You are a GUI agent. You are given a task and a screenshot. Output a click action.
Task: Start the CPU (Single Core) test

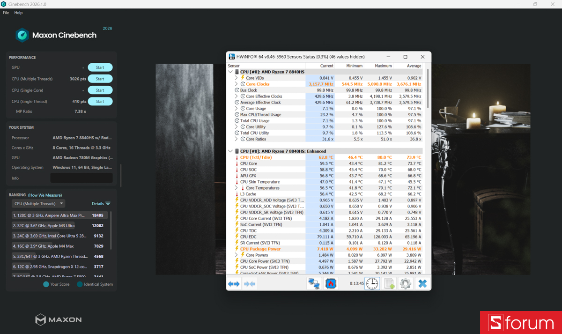coord(100,90)
